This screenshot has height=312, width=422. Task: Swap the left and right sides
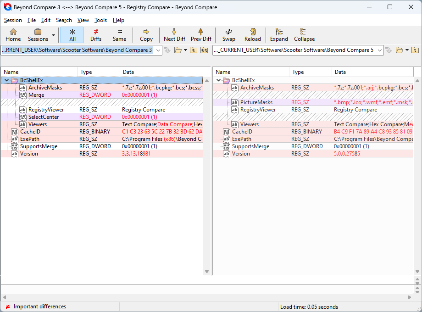point(228,34)
